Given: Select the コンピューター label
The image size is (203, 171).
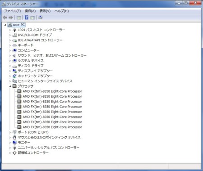Looking at the screenshot, I should click(x=28, y=50).
